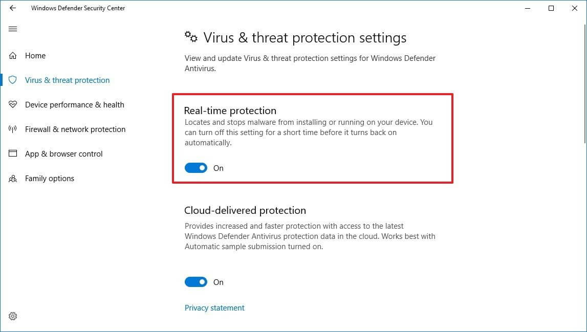Open the Settings gear at the bottom
This screenshot has width=587, height=332.
(12, 316)
